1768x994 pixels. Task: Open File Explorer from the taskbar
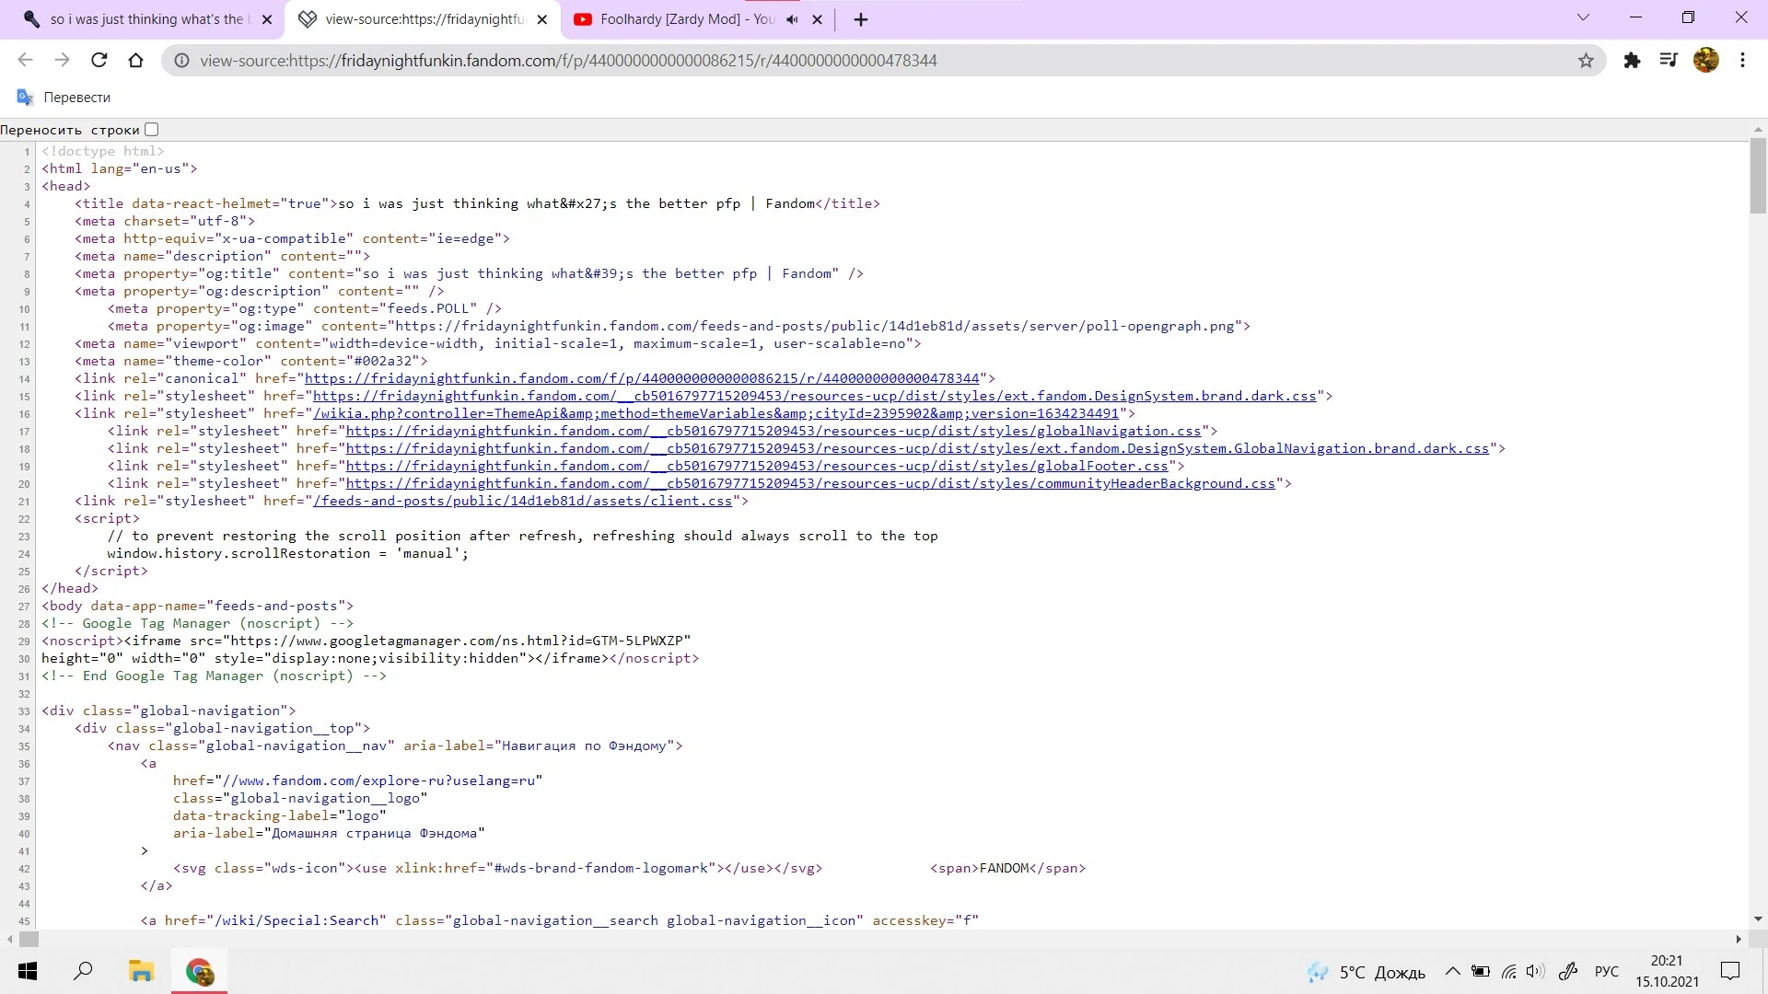click(x=141, y=971)
